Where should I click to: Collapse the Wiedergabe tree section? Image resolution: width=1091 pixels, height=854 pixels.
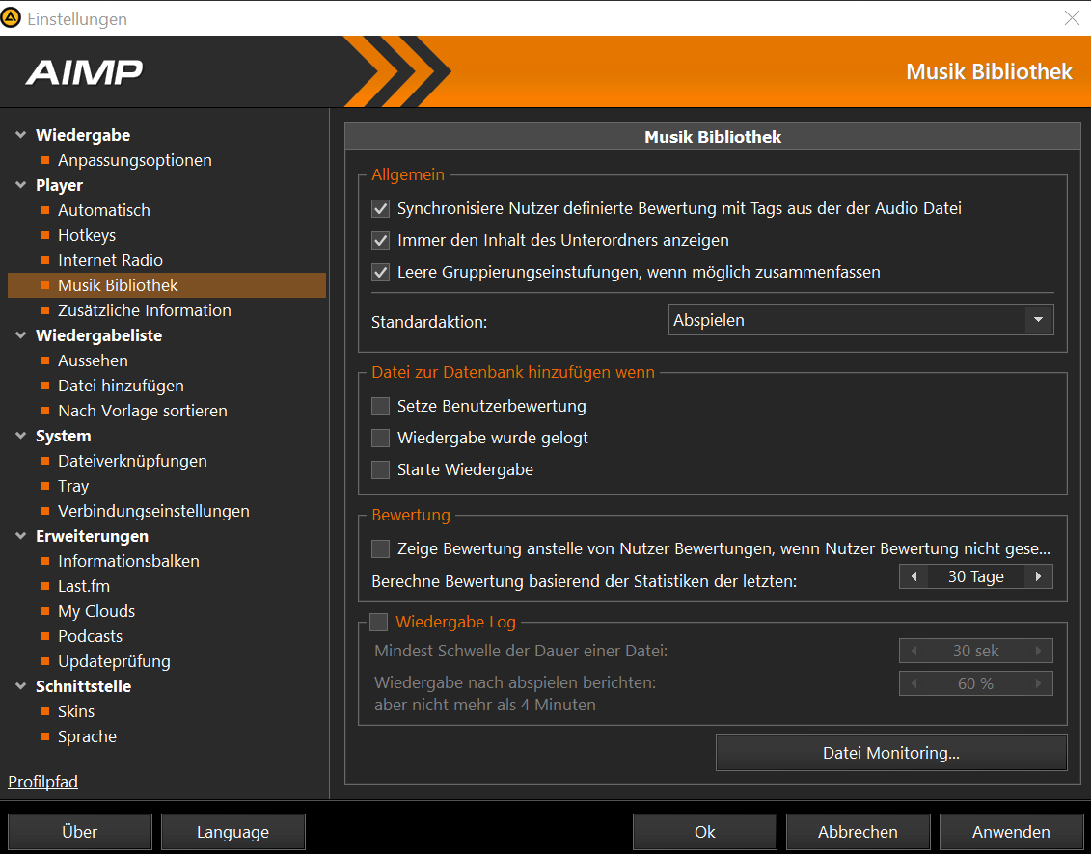pos(21,135)
